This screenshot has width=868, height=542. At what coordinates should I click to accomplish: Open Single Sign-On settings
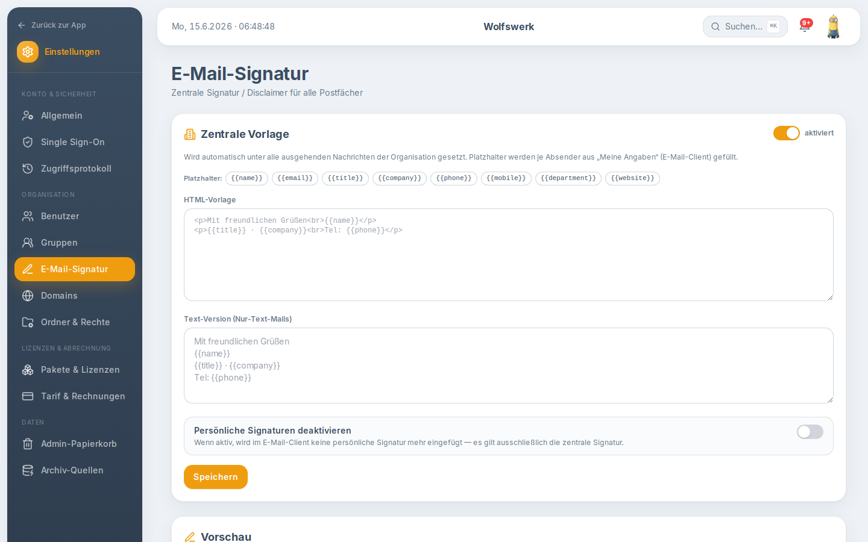point(75,142)
